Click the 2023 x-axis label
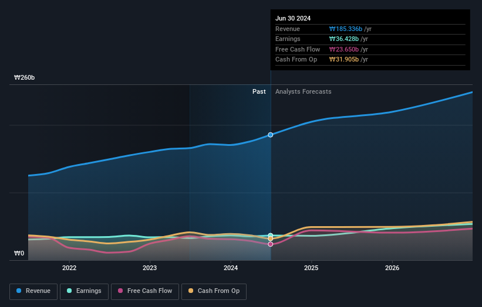482x307 pixels. click(x=150, y=268)
